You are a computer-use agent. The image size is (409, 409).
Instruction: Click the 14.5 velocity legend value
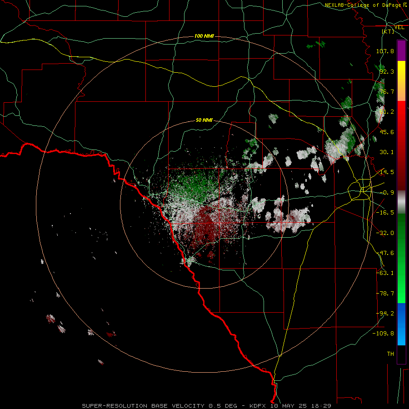387,172
